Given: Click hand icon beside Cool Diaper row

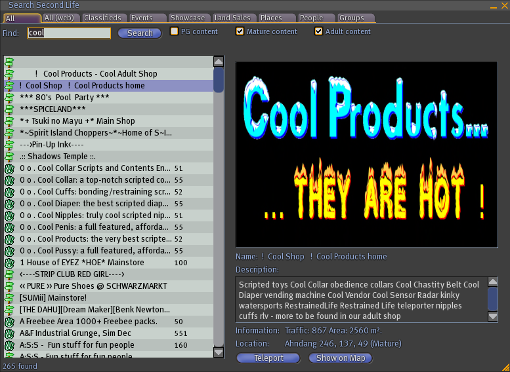Looking at the screenshot, I should (9, 204).
